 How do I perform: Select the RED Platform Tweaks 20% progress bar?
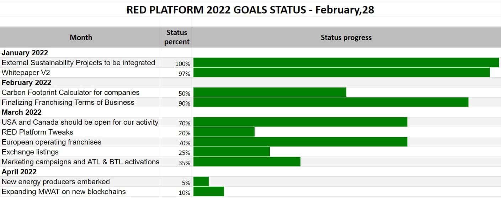(x=224, y=132)
